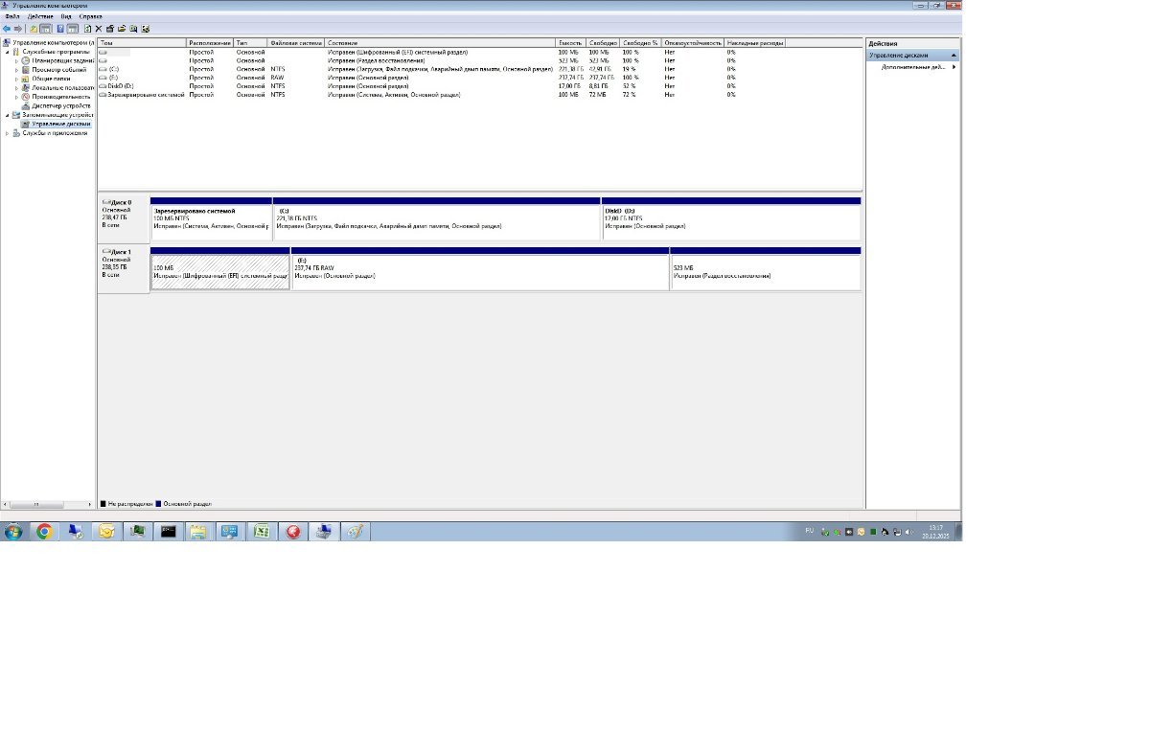Screen dimensions: 1150x755
Task: Sort by the Состояние column header
Action: pyautogui.click(x=440, y=43)
